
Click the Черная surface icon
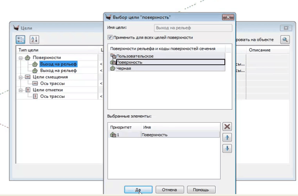113,68
